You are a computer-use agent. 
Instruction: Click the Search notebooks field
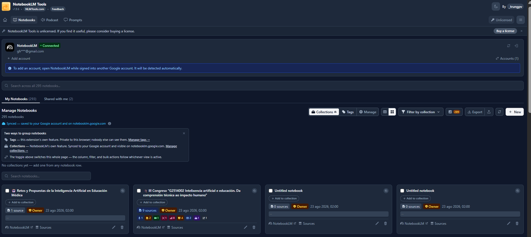tap(46, 176)
